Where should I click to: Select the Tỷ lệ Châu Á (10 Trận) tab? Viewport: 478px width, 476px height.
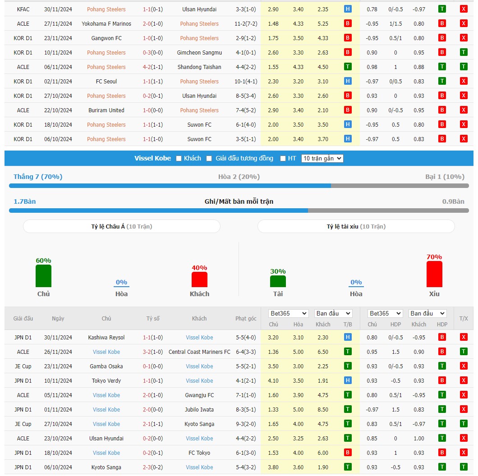(x=122, y=226)
